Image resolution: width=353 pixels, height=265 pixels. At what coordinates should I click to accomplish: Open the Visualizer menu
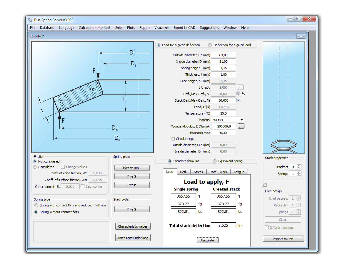click(x=162, y=28)
